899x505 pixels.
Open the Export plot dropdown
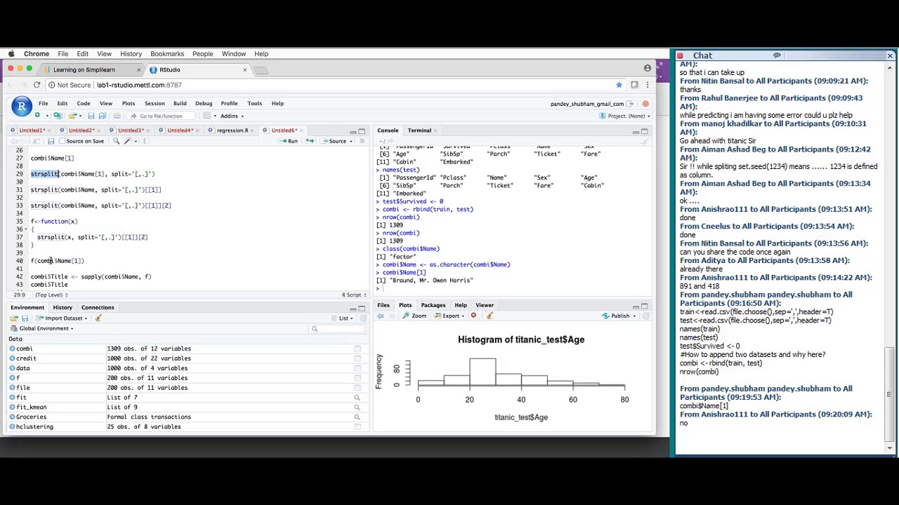coord(449,316)
